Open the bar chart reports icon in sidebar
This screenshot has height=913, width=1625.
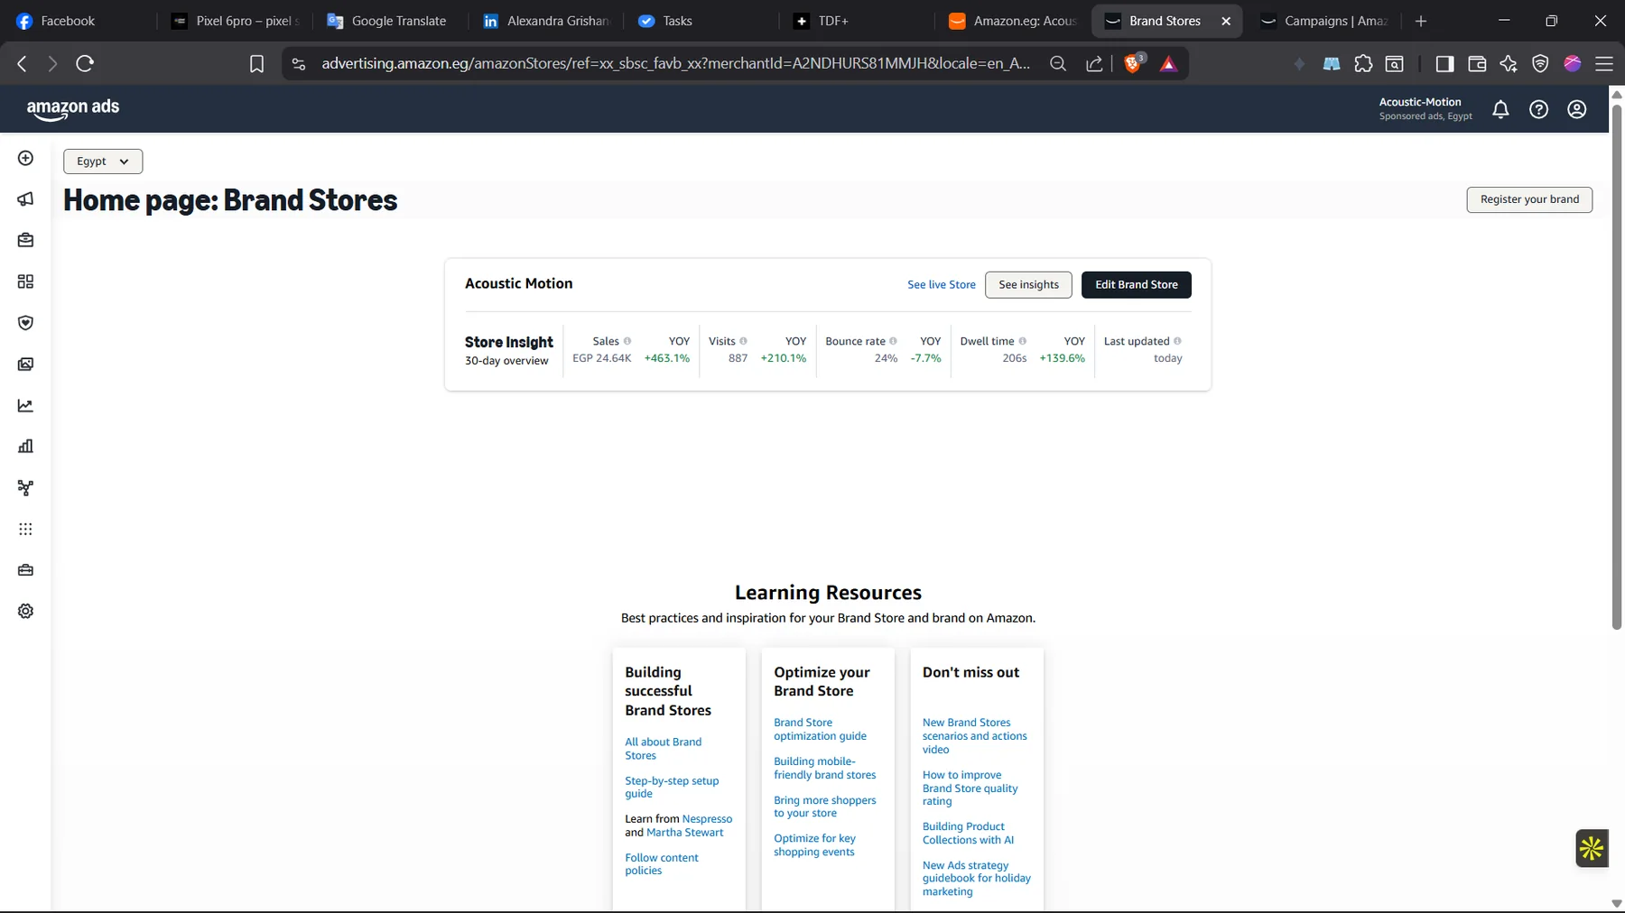click(x=25, y=447)
